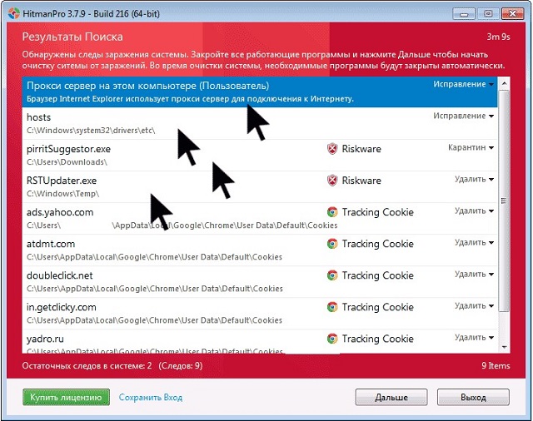The image size is (533, 421).
Task: Select the RSTUpdater.exe entry
Action: point(260,186)
